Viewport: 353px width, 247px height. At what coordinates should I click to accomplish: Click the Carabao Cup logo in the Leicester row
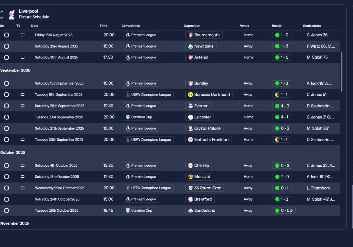(128, 117)
